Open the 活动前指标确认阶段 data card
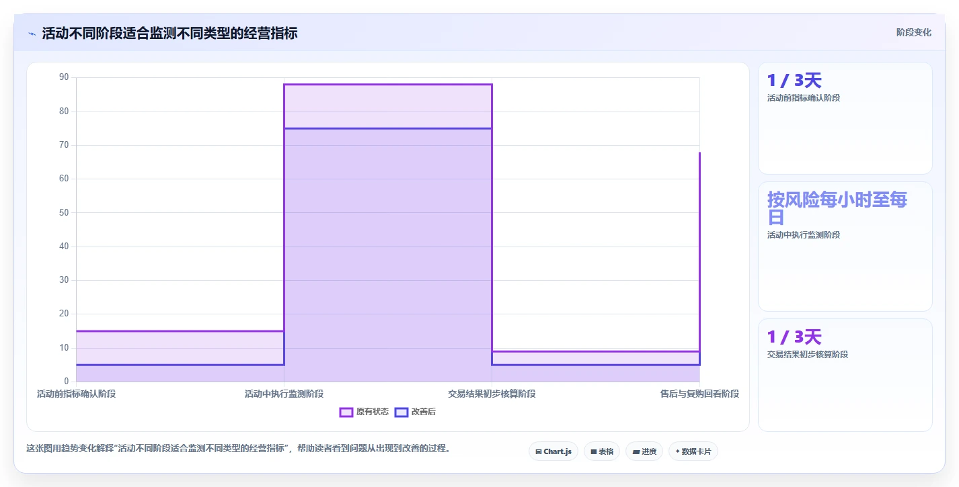 tap(845, 118)
